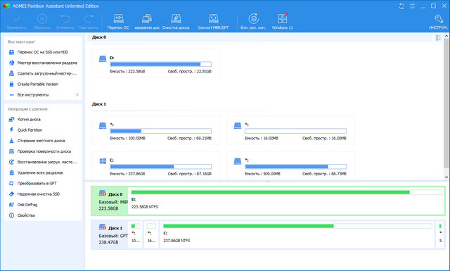Select the 16.00MB partition card
This screenshot has width=450, height=271.
(x=290, y=130)
